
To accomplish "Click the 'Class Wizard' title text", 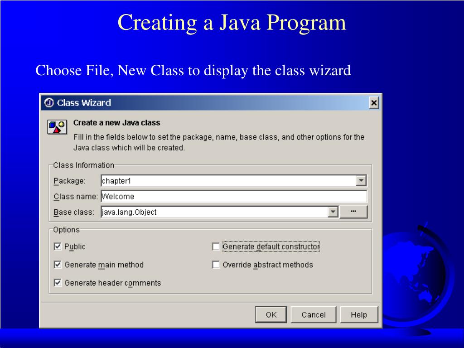I will (84, 103).
